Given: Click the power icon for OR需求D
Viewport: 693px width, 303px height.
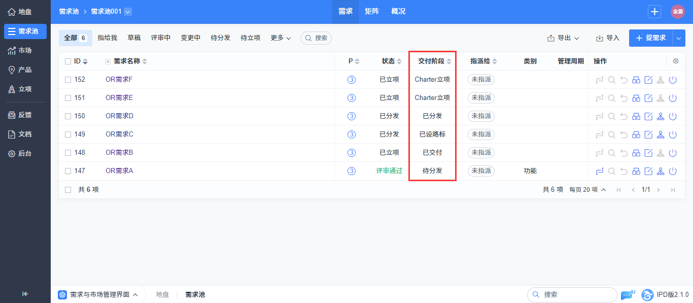Looking at the screenshot, I should [673, 116].
